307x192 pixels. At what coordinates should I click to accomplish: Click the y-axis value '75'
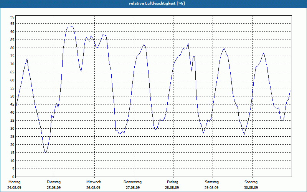[x=12, y=56]
